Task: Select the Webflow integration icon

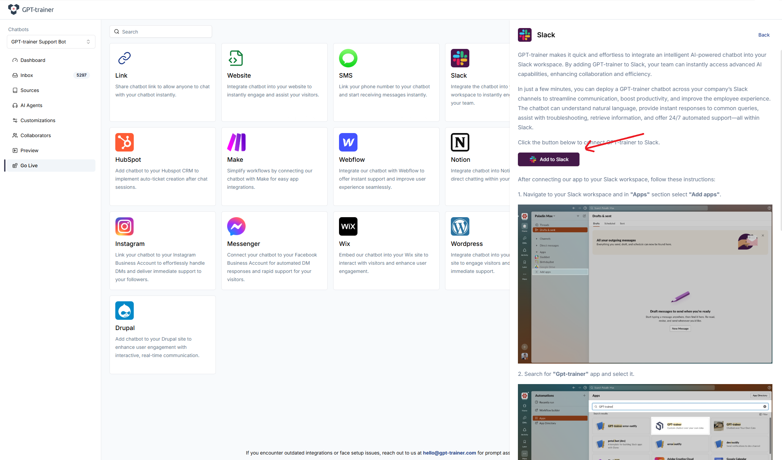Action: pyautogui.click(x=348, y=142)
